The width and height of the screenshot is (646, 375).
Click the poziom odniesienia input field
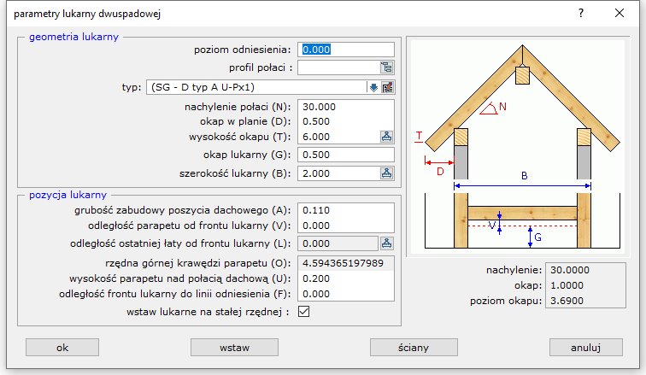click(x=346, y=50)
